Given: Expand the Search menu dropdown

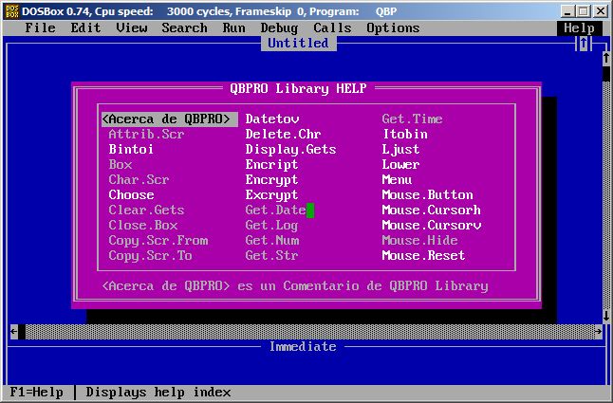Looking at the screenshot, I should (x=184, y=27).
